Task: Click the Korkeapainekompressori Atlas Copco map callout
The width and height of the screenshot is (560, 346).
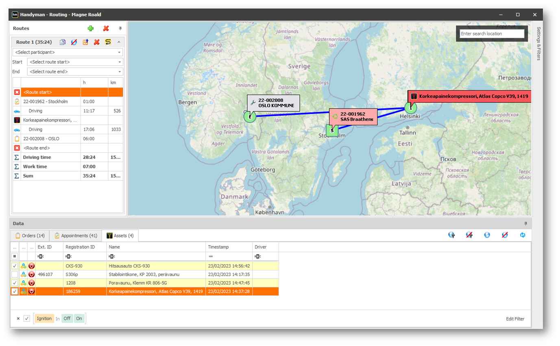Action: pos(470,96)
